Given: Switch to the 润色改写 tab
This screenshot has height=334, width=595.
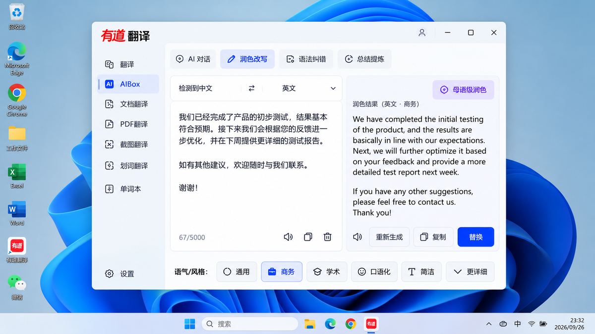Looking at the screenshot, I should click(247, 59).
